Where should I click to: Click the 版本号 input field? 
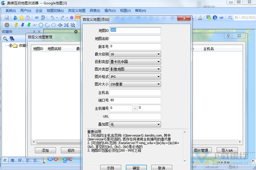pyautogui.click(x=135, y=46)
